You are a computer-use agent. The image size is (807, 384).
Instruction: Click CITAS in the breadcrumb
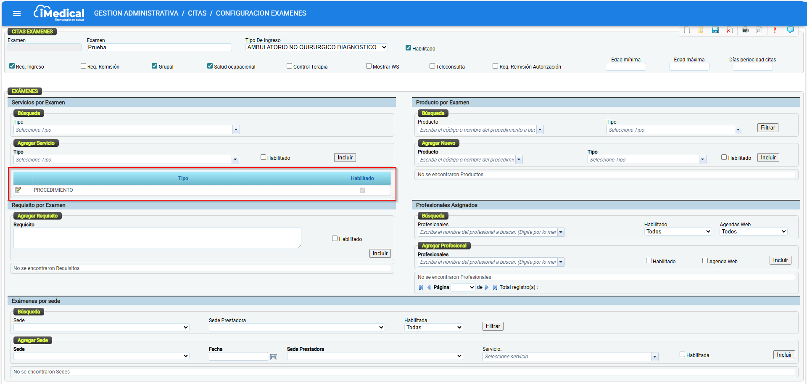click(x=197, y=13)
